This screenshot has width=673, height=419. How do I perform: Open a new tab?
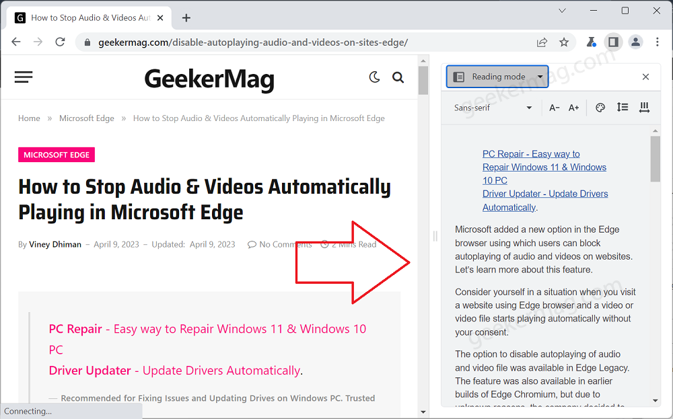coord(186,18)
